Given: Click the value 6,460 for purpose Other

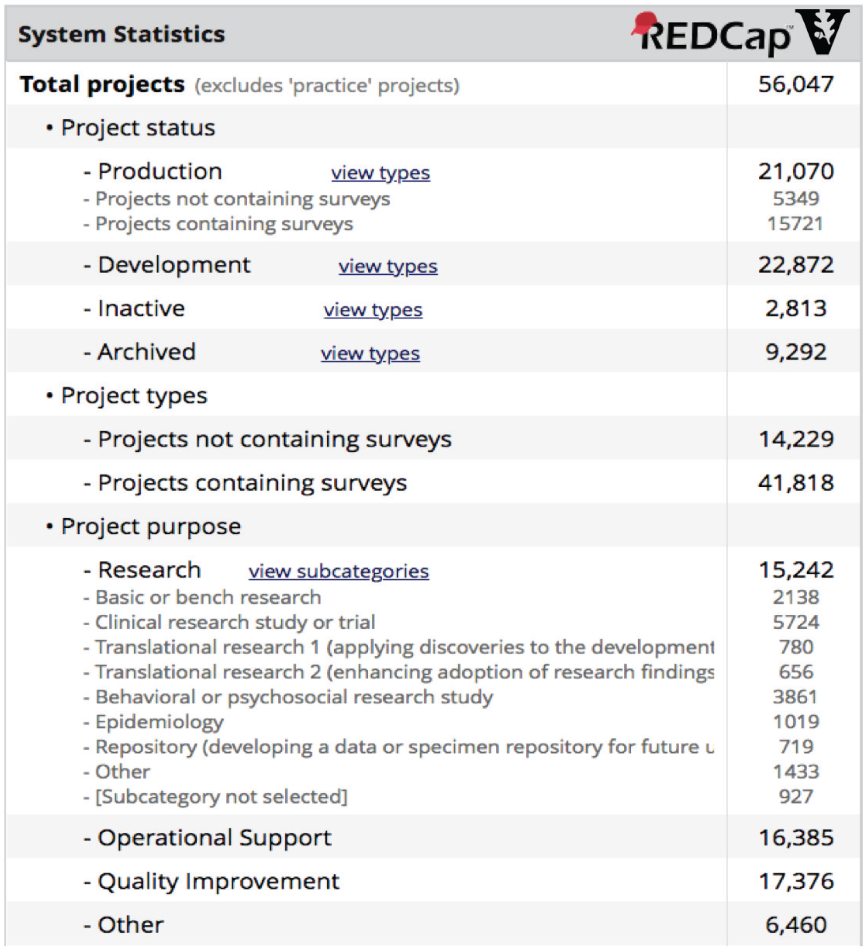Looking at the screenshot, I should (795, 925).
